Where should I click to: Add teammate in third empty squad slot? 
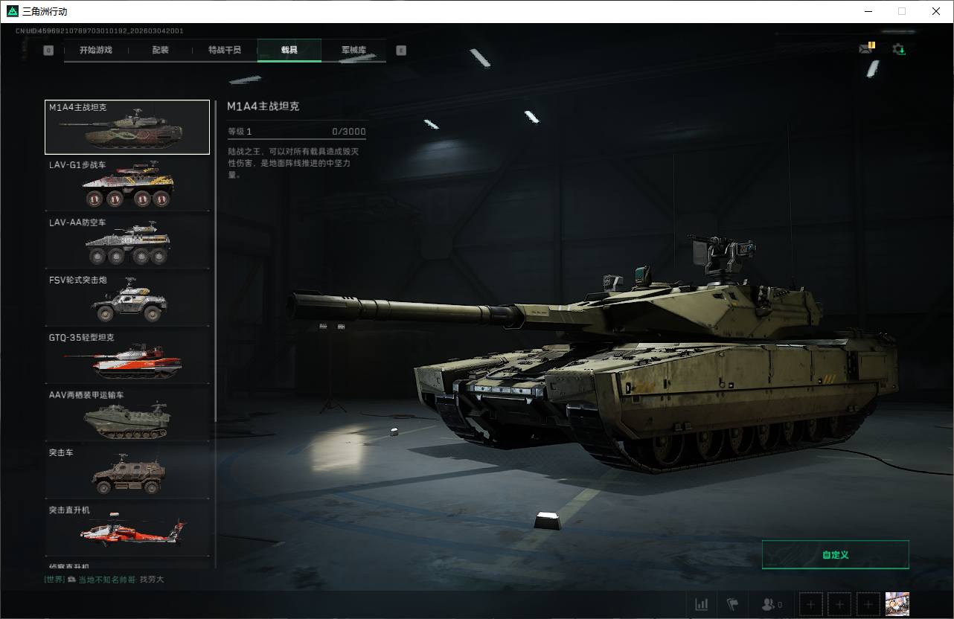pos(868,604)
